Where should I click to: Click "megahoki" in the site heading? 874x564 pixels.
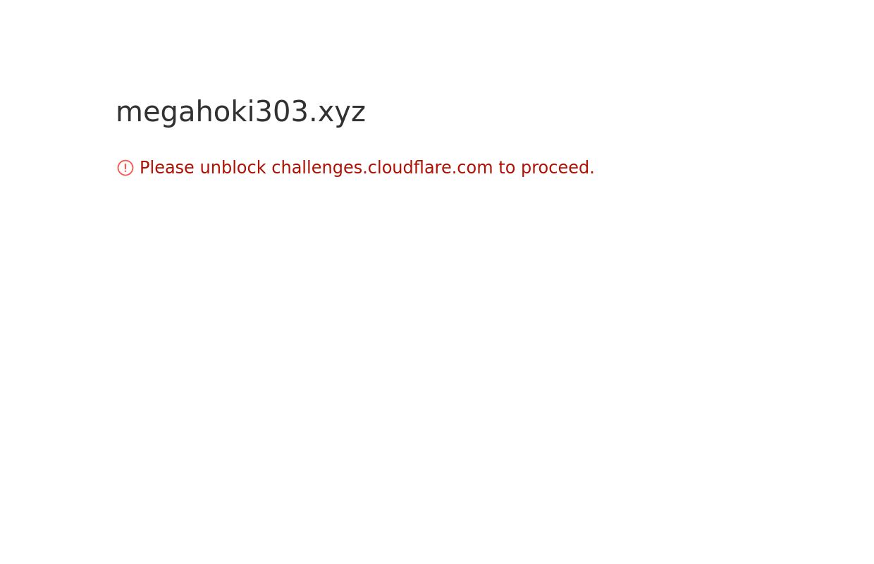click(185, 112)
